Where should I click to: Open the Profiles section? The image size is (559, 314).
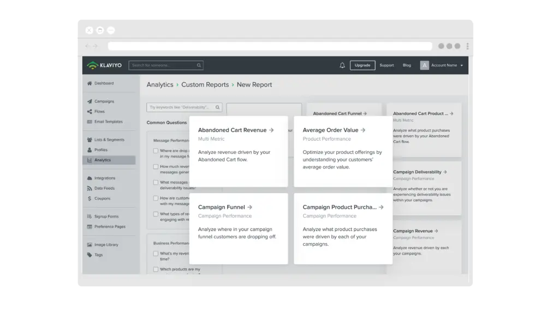click(102, 149)
